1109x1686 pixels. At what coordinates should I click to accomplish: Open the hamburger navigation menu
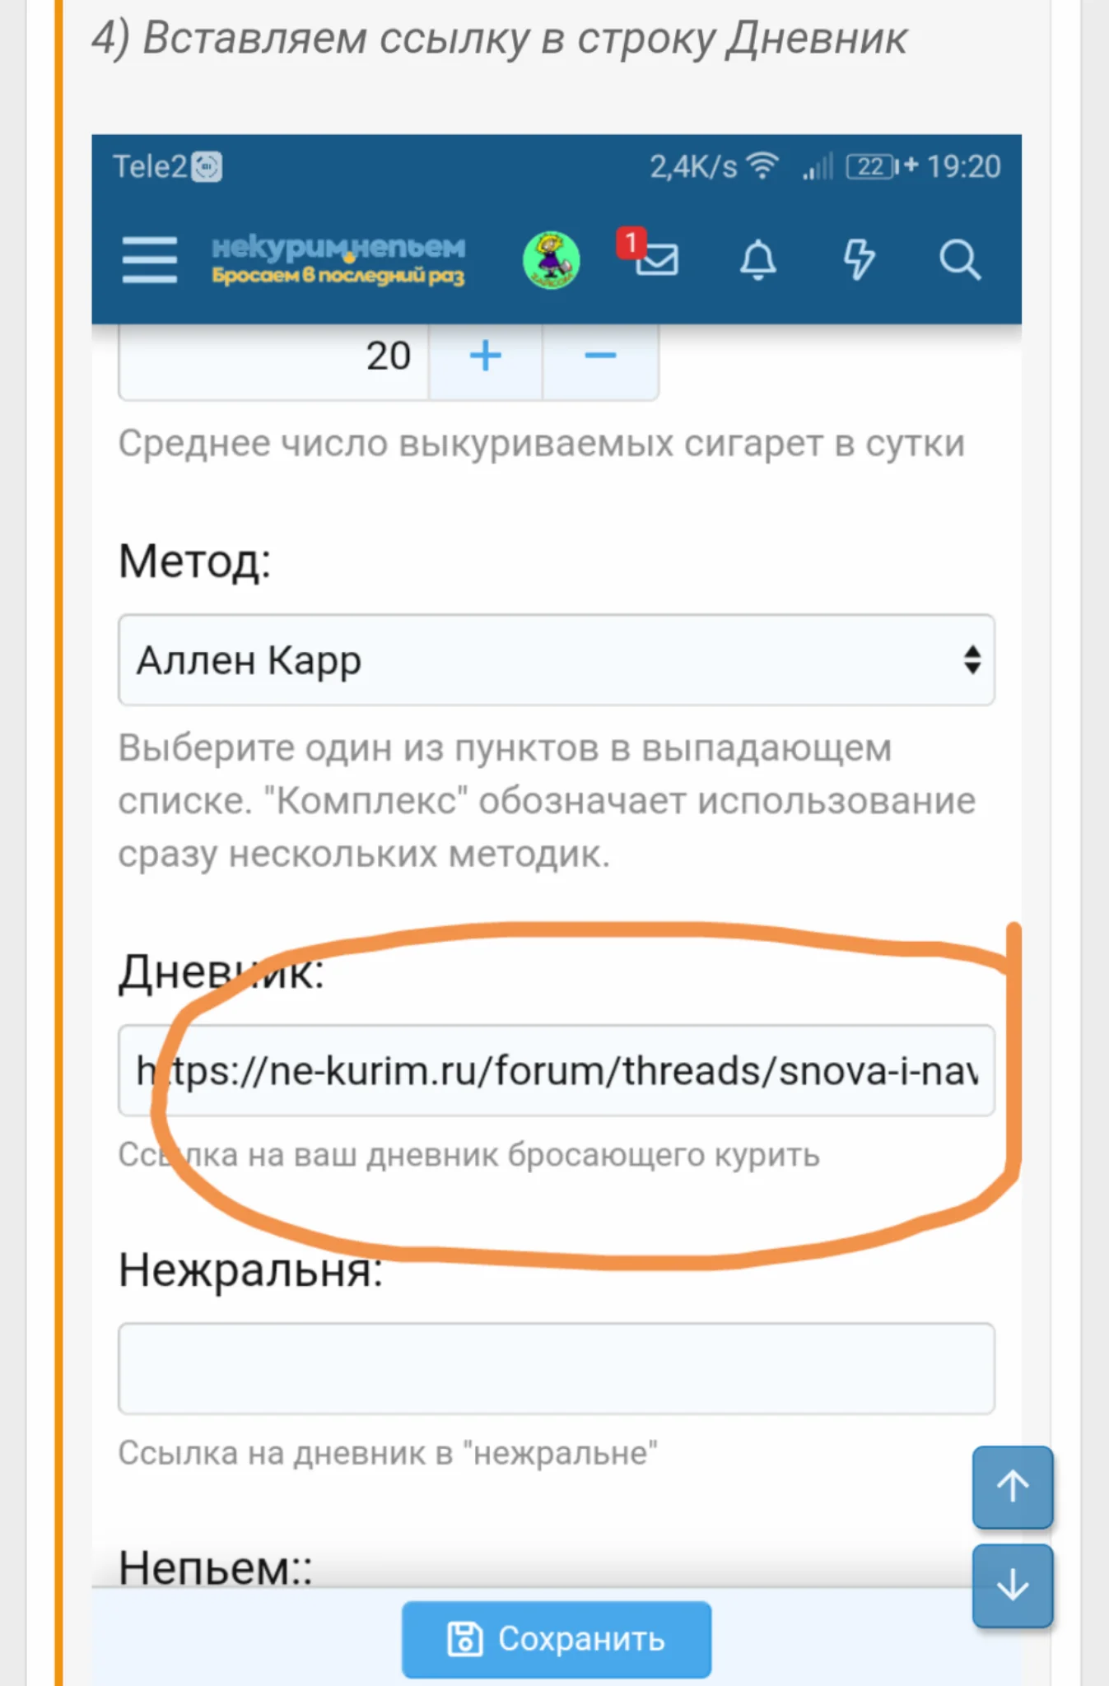(x=149, y=259)
